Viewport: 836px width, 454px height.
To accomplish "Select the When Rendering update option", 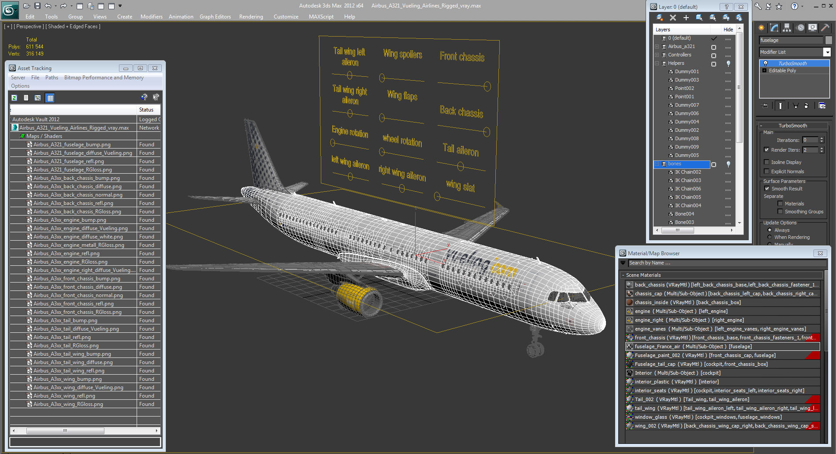I will pyautogui.click(x=770, y=237).
